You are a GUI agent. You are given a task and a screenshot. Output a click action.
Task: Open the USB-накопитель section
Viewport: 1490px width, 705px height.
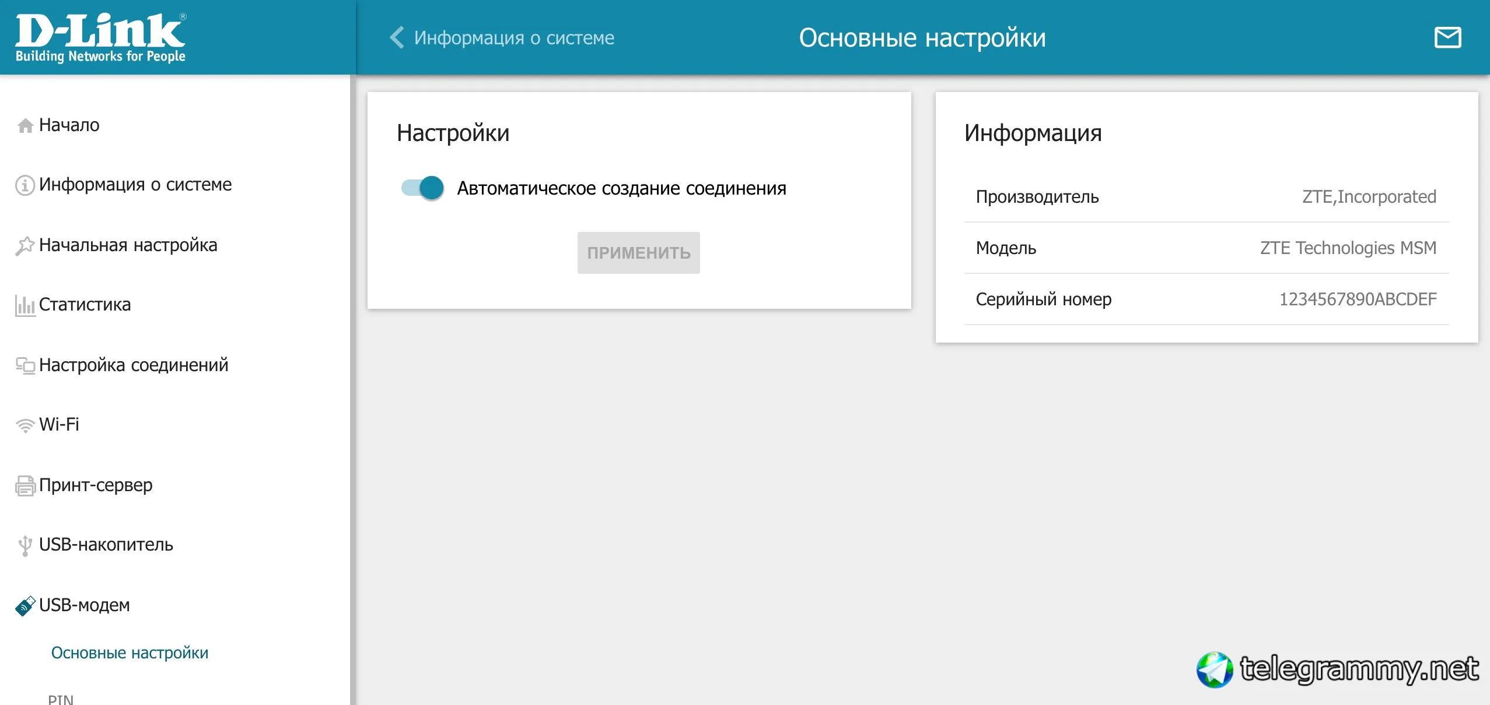106,545
